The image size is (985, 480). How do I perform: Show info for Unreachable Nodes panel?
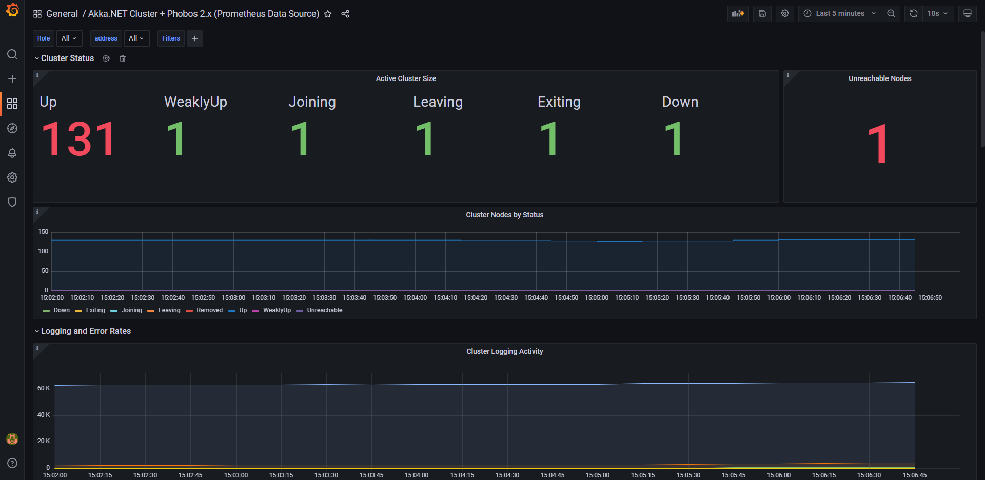tap(788, 75)
